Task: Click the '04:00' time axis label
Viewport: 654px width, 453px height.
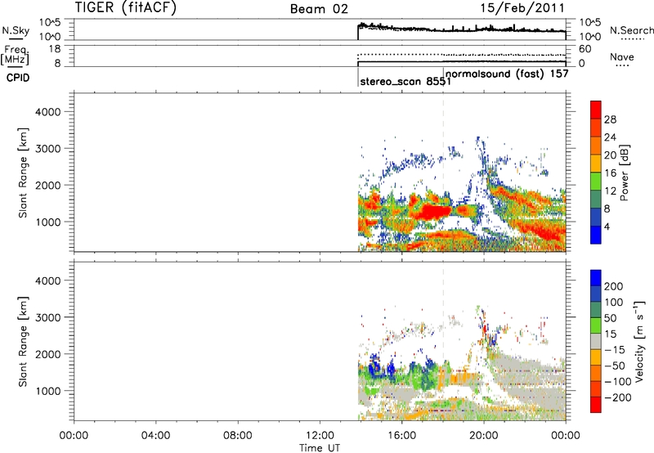Action: click(x=155, y=436)
